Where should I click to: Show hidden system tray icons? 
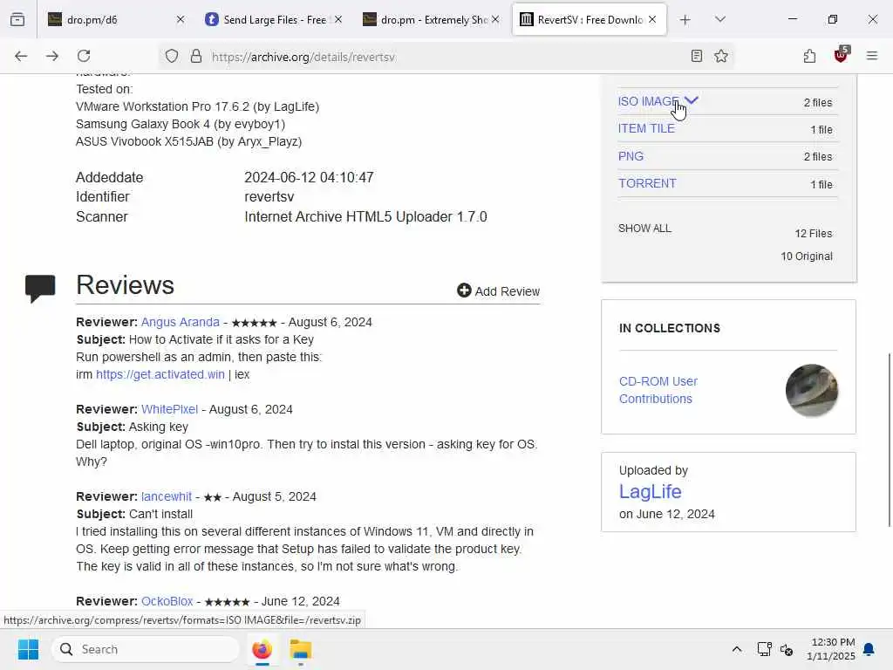[736, 649]
